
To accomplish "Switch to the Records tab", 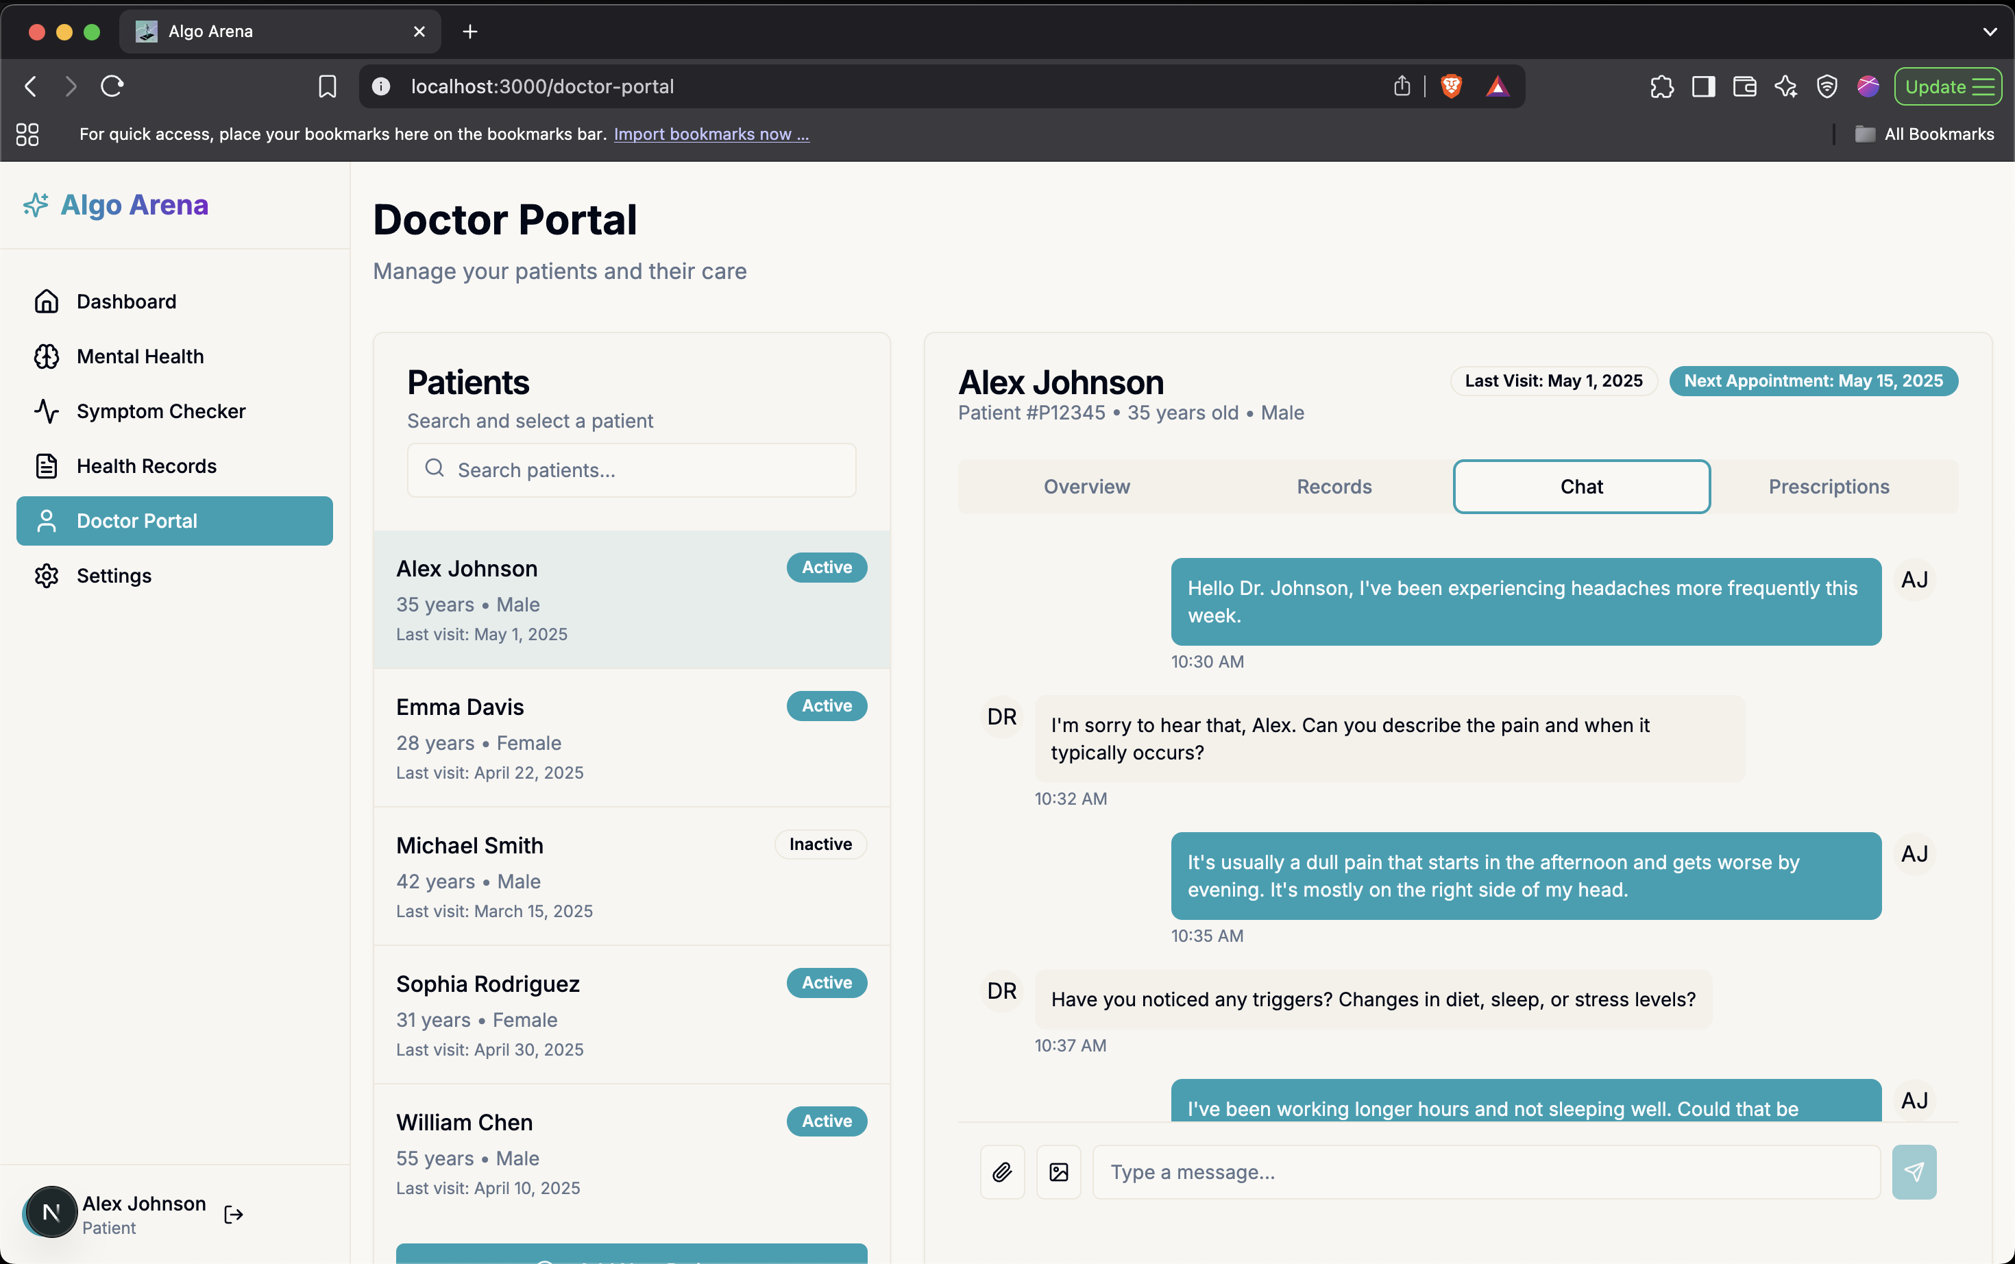I will click(1334, 487).
